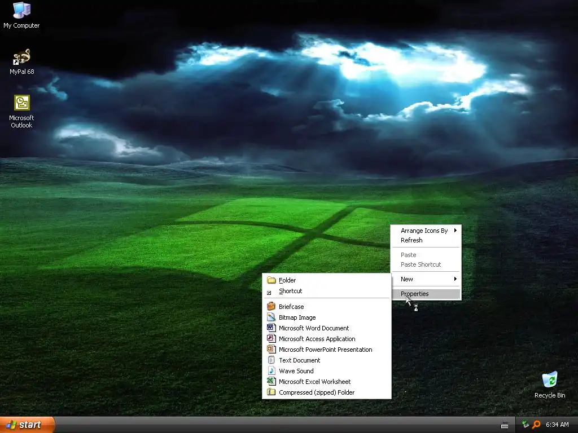Click the keyboard icon in the taskbar

coord(505,425)
